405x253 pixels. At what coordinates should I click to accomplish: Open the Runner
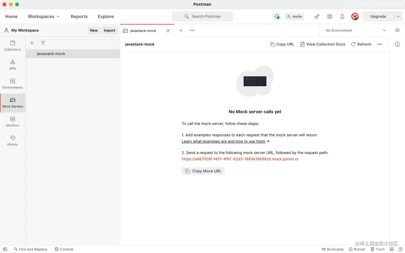(357, 249)
